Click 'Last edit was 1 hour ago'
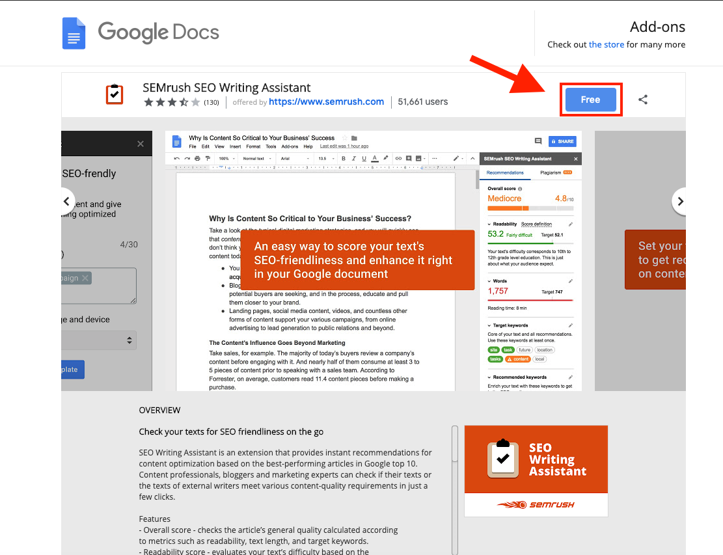Image resolution: width=723 pixels, height=555 pixels. point(344,146)
